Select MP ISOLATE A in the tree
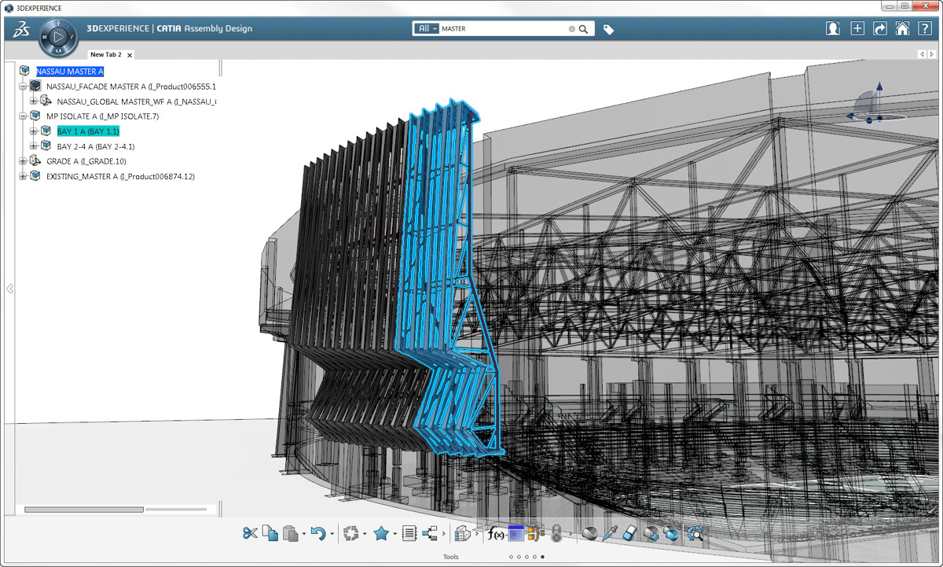The width and height of the screenshot is (943, 567). point(102,116)
